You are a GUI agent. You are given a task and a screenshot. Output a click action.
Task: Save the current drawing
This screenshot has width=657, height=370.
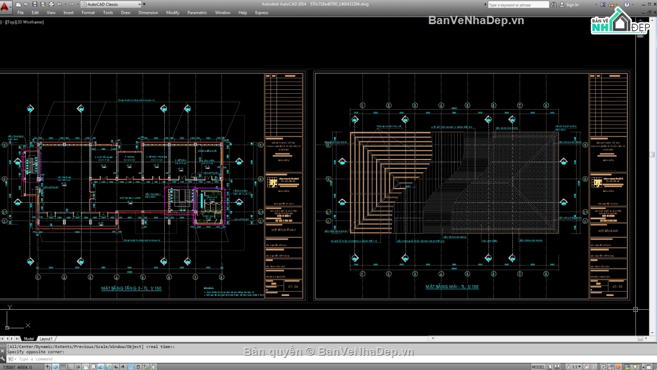[34, 4]
